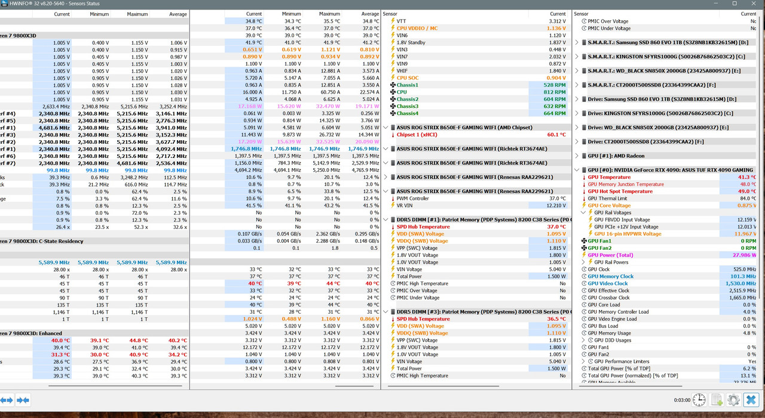Expand the GPU Performance Limiters group
This screenshot has height=418, width=765.
(x=584, y=361)
